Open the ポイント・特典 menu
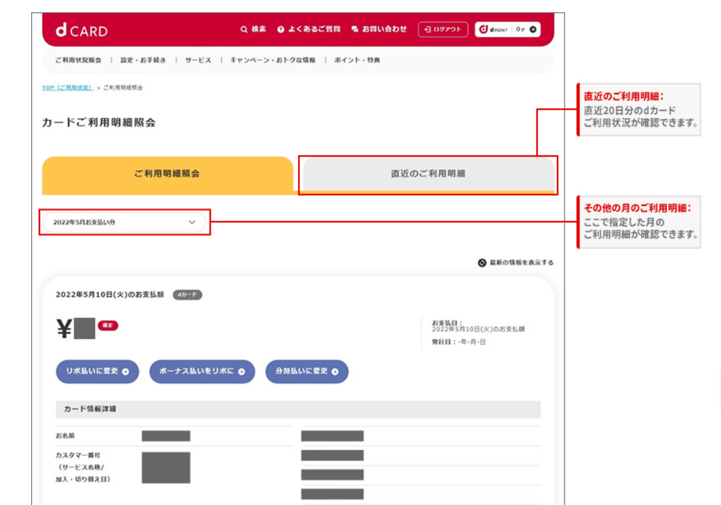The image size is (721, 505). pyautogui.click(x=357, y=60)
